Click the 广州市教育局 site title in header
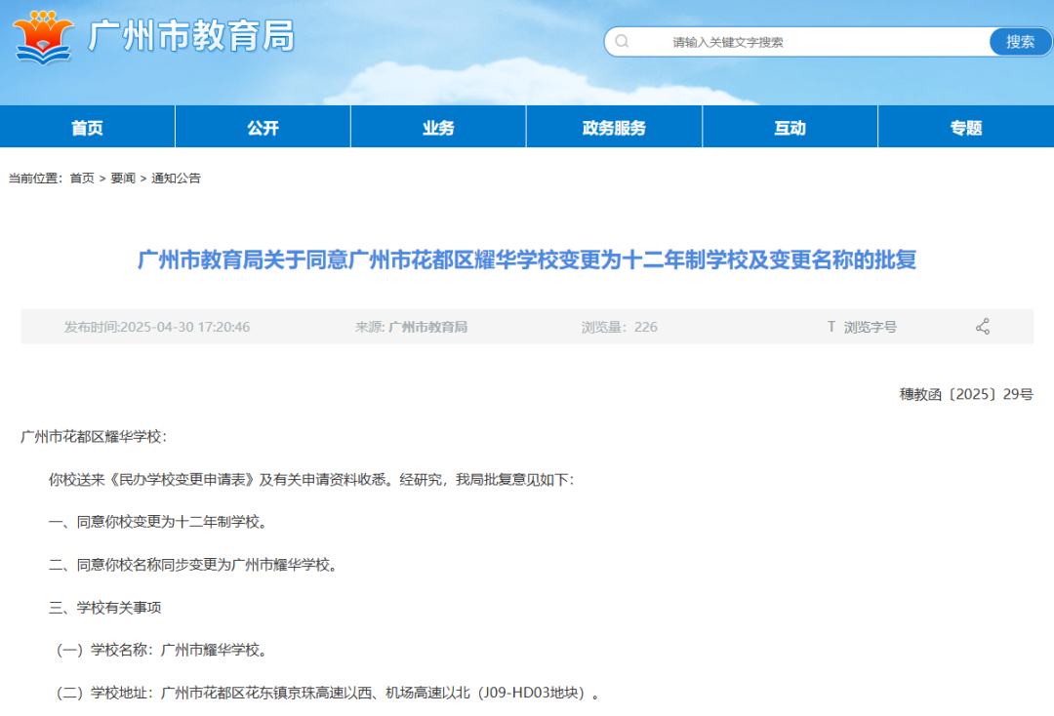Viewport: 1054px width, 716px height. pos(191,37)
